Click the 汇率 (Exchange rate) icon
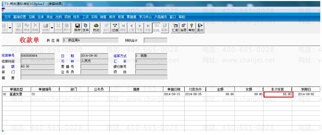 tap(175, 28)
